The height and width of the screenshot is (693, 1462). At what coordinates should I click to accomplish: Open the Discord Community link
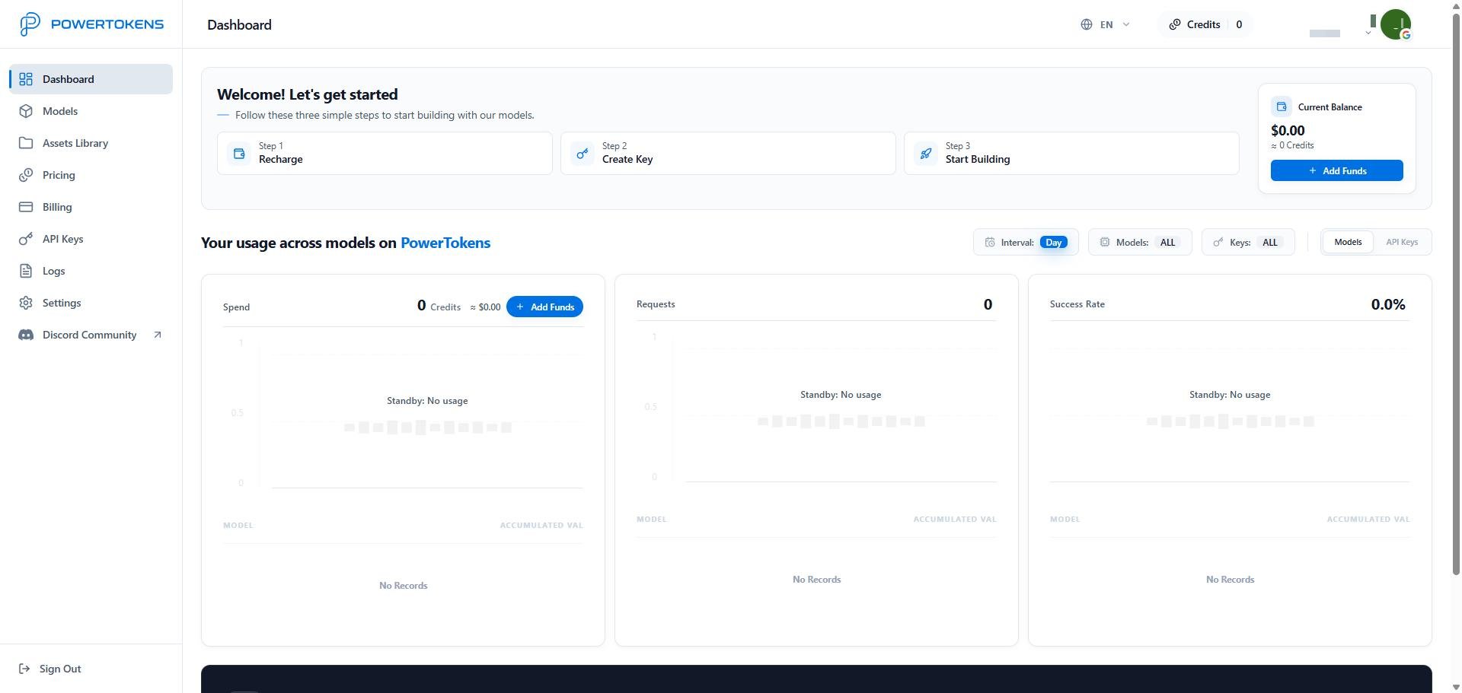click(91, 335)
